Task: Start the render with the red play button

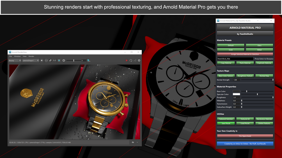Action: (x=127, y=61)
